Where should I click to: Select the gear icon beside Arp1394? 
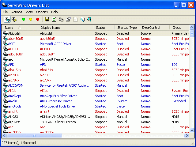[5, 122]
